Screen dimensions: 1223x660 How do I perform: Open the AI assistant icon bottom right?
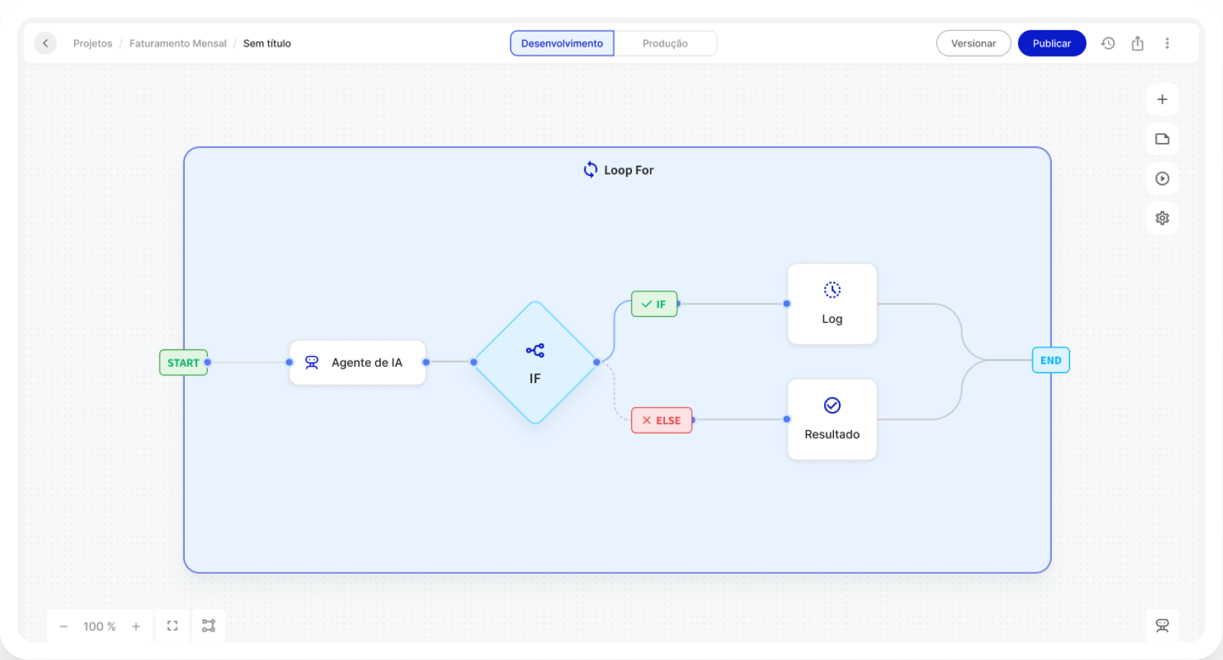[1162, 625]
